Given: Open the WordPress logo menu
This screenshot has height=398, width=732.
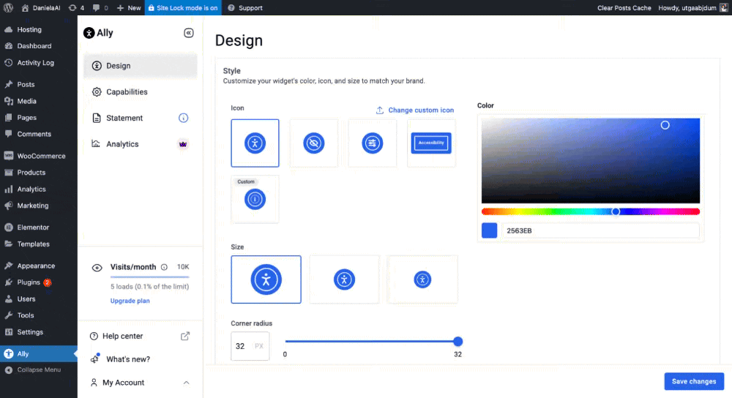Looking at the screenshot, I should pos(8,8).
